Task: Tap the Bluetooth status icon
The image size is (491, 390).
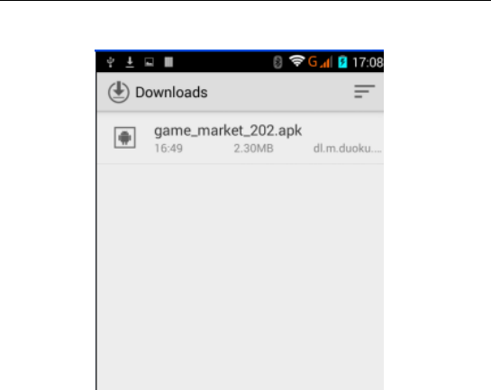Action: [277, 62]
